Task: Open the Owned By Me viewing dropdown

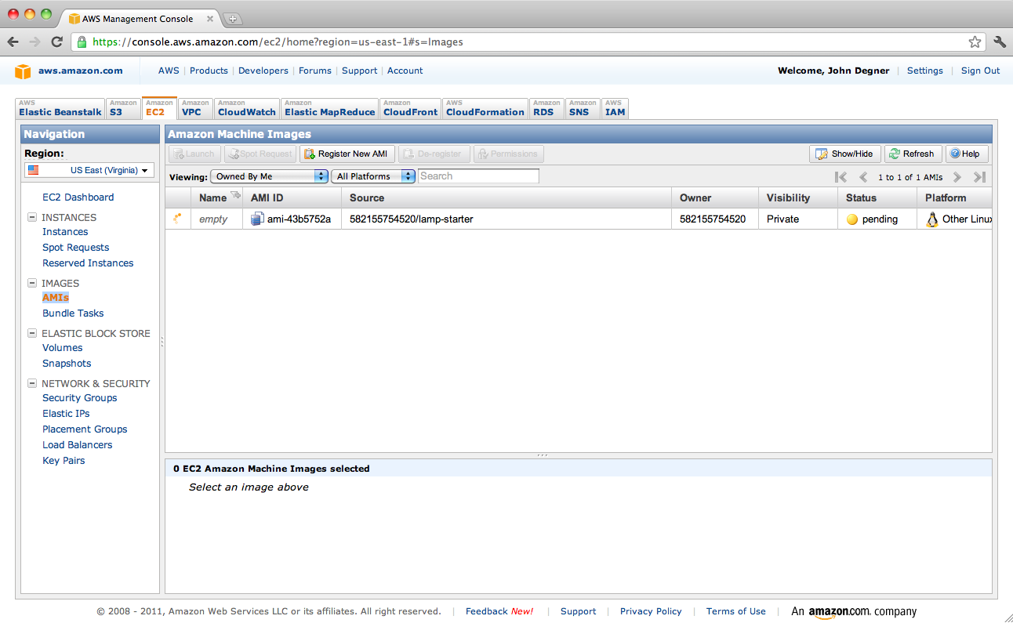Action: point(269,176)
